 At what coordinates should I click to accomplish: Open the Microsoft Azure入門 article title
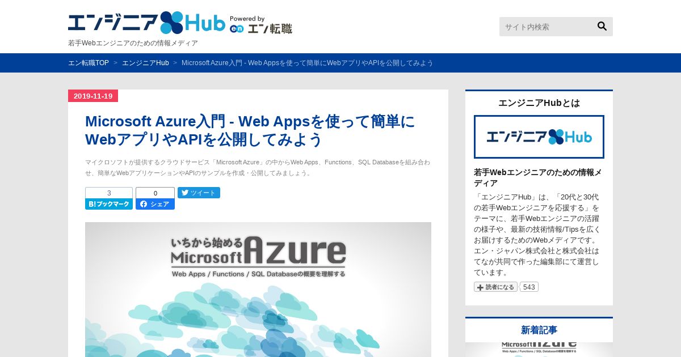point(250,130)
